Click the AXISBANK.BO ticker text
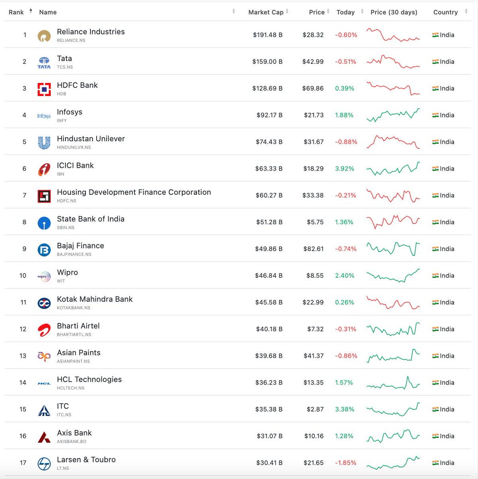Viewport: 478px width, 479px height. point(72,441)
